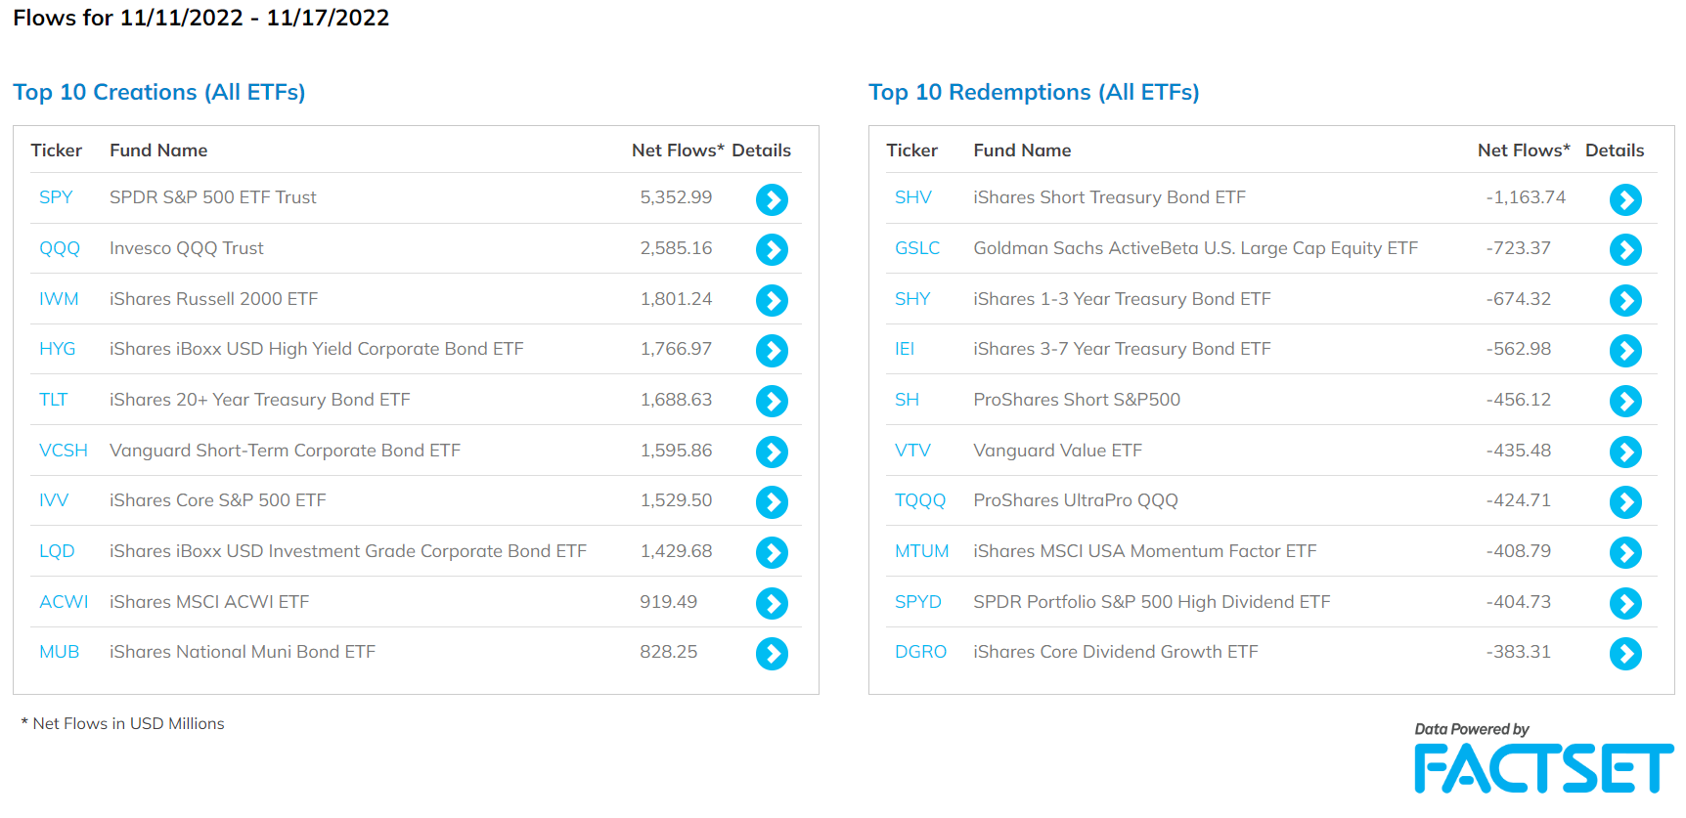Viewport: 1686px width, 818px height.
Task: Open the VTV ticker link
Action: pyautogui.click(x=912, y=451)
